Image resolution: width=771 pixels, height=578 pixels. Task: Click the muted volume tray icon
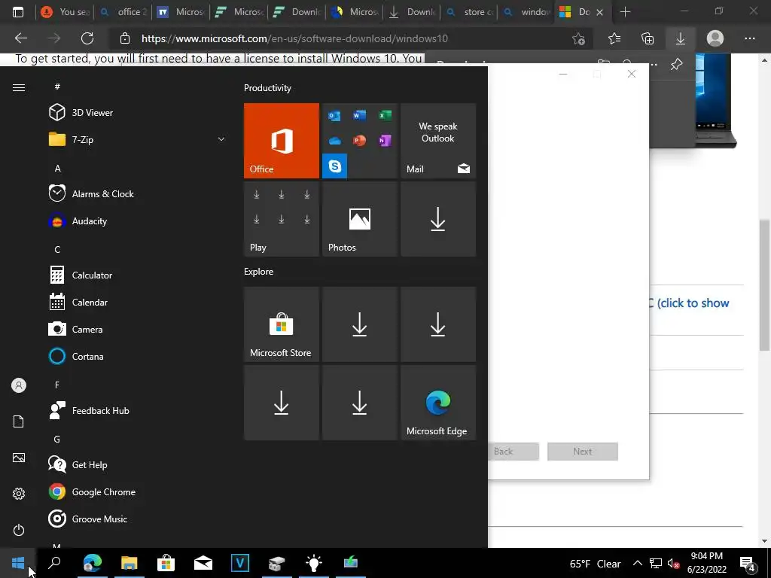[x=673, y=564]
